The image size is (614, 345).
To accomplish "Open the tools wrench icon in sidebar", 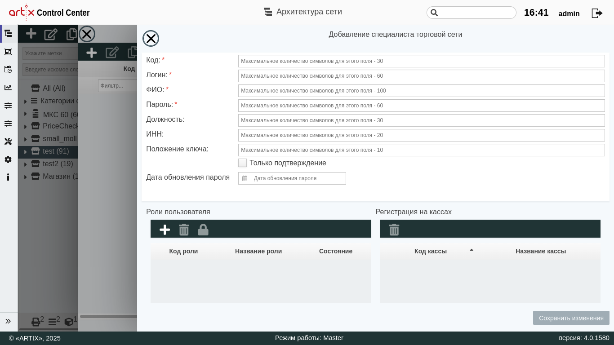I will pyautogui.click(x=8, y=142).
